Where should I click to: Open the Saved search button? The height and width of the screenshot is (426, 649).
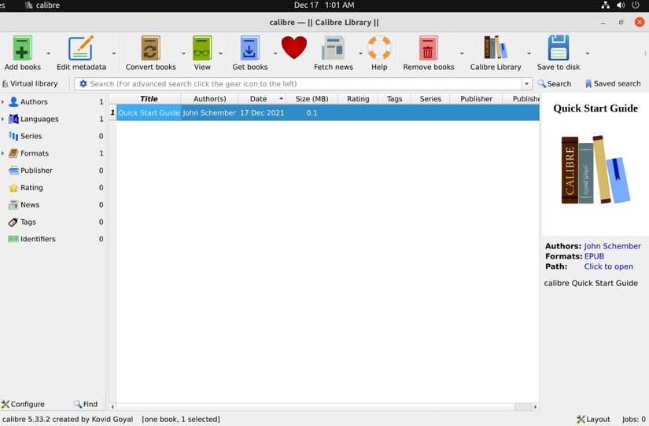pyautogui.click(x=613, y=83)
